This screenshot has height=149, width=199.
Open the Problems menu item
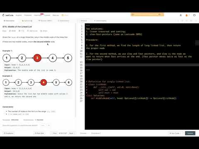click(28, 15)
